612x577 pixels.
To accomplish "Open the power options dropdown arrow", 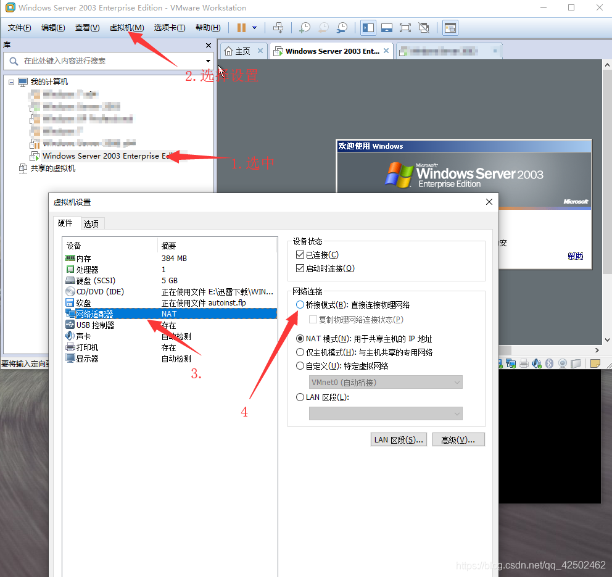I will pos(254,28).
